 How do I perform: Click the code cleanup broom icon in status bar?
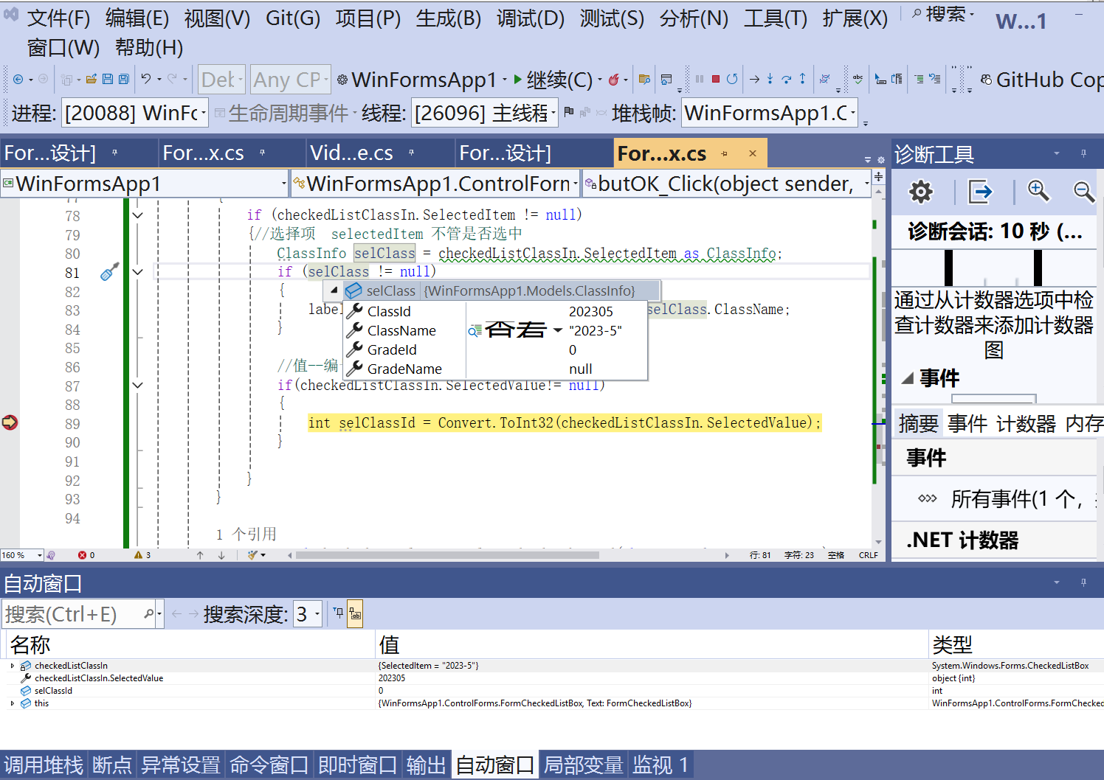coord(253,555)
